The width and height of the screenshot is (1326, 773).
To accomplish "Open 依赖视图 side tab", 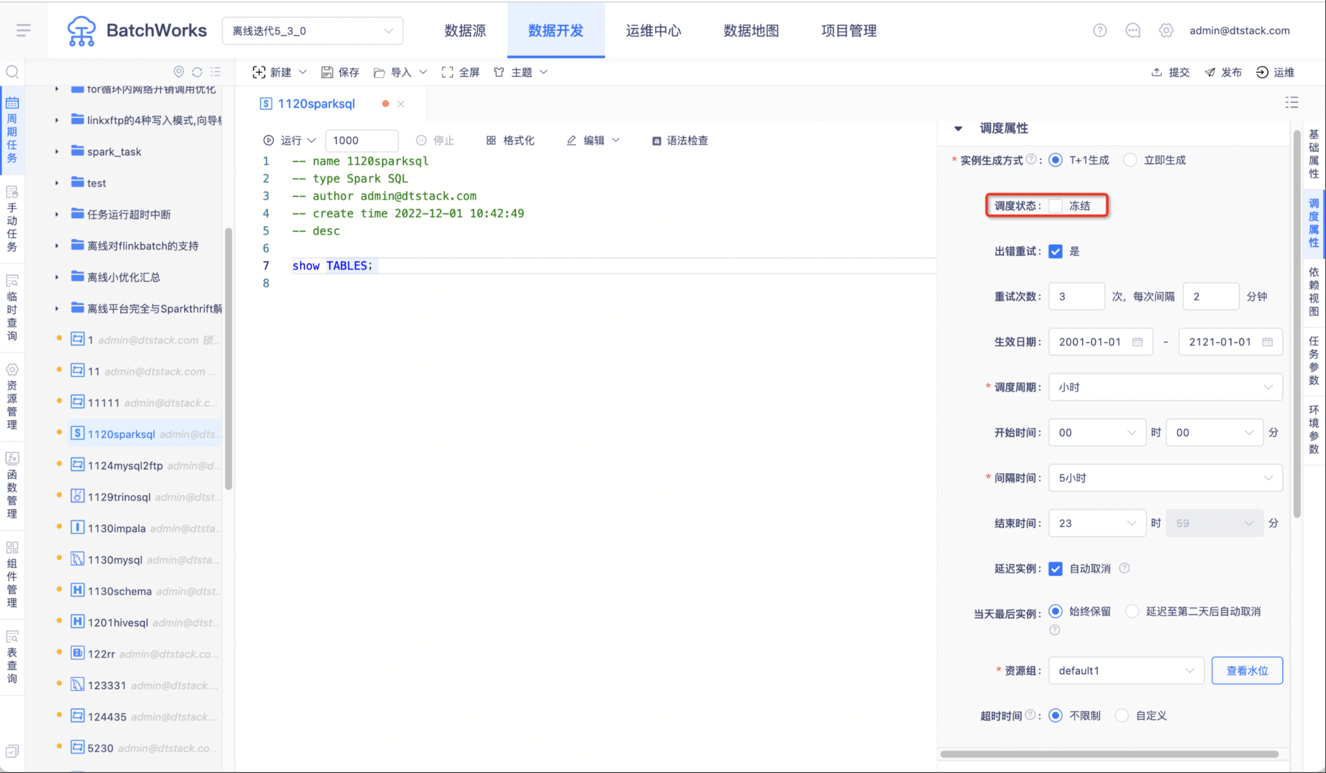I will 1313,291.
